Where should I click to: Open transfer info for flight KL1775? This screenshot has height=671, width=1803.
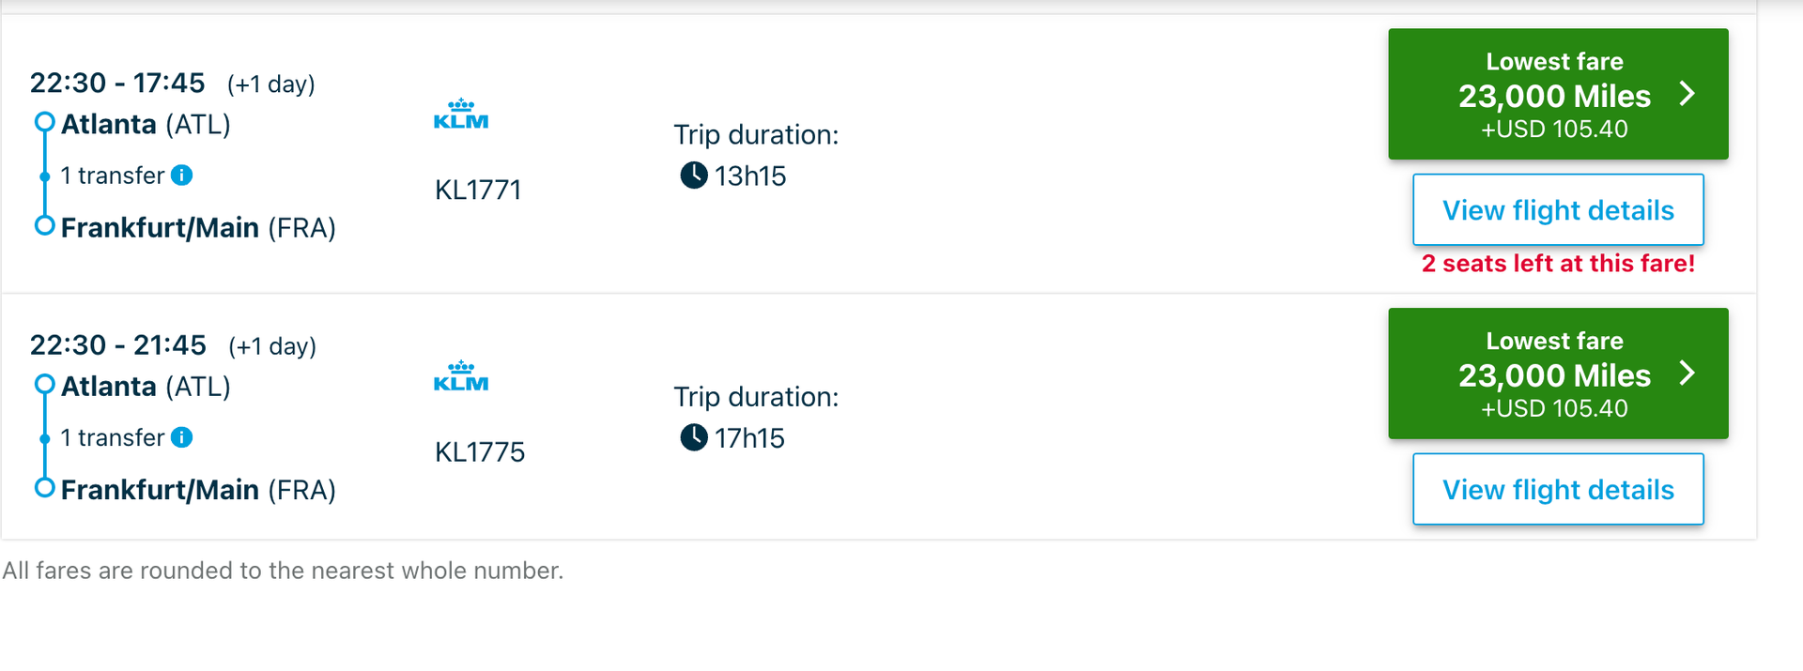(182, 436)
